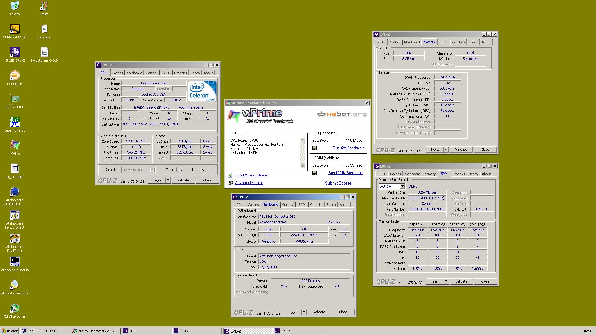This screenshot has height=335, width=596.
Task: Open Mainboard tab in CPU window
Action: tap(134, 73)
